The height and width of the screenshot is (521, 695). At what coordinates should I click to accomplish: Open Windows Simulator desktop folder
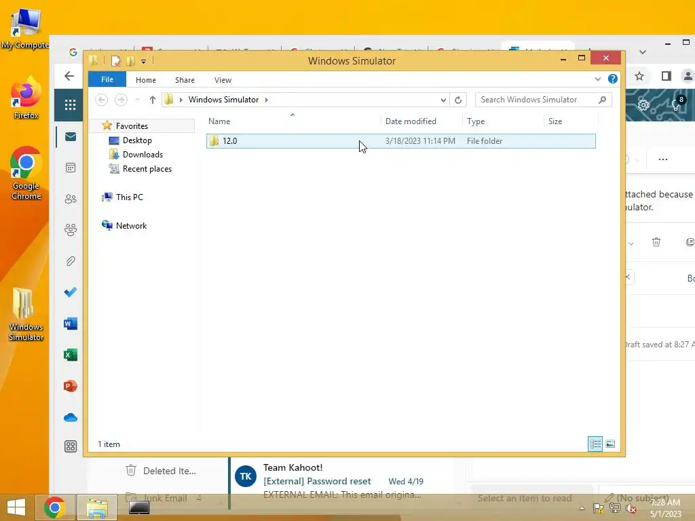coord(26,314)
